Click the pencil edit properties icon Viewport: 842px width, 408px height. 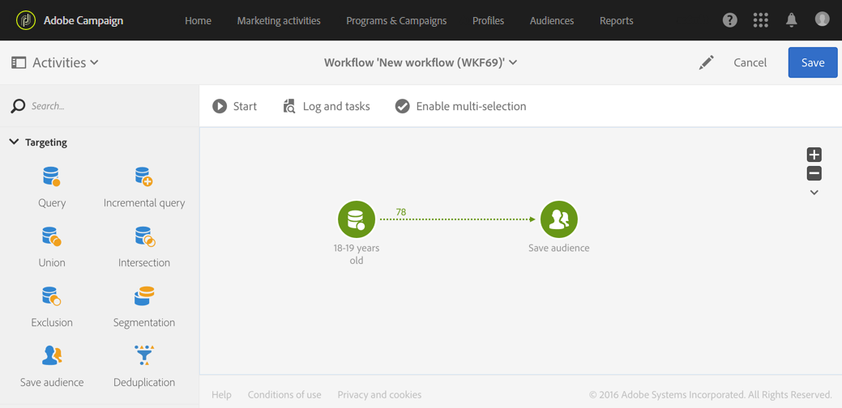706,62
